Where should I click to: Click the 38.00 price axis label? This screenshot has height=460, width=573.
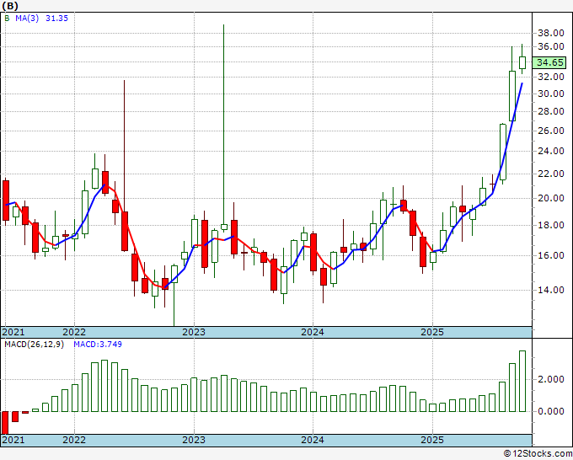click(x=549, y=32)
